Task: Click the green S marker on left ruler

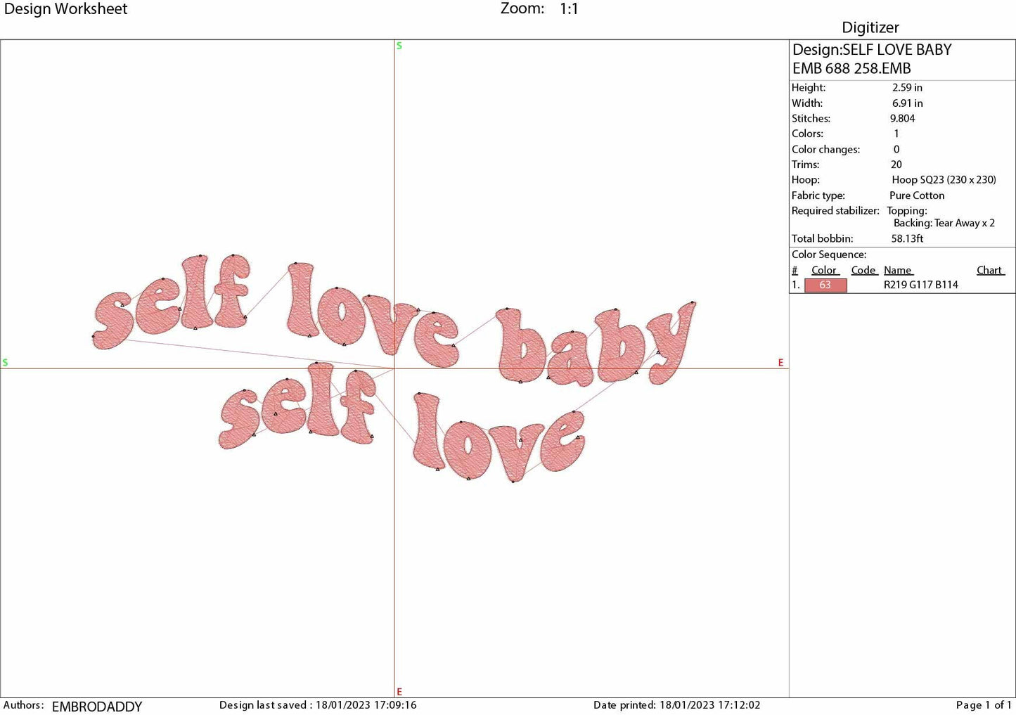Action: 5,362
